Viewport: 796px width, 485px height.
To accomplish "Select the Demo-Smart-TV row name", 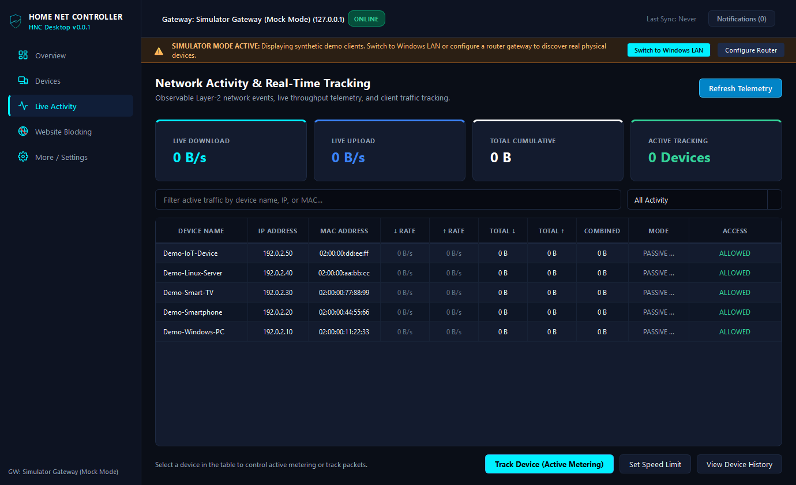I will click(x=188, y=293).
